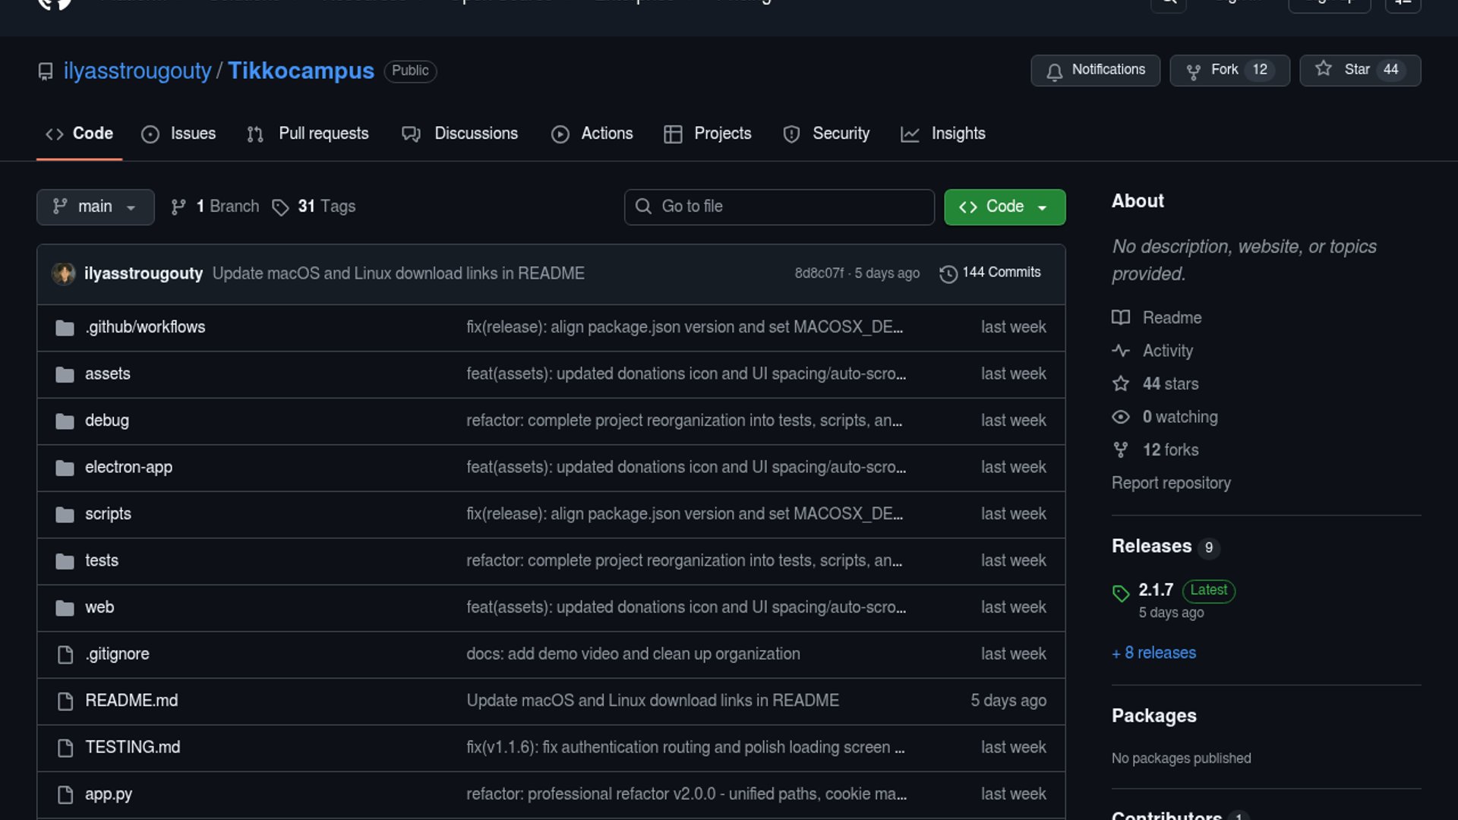Viewport: 1458px width, 820px height.
Task: Open the README.md file
Action: [x=131, y=701]
